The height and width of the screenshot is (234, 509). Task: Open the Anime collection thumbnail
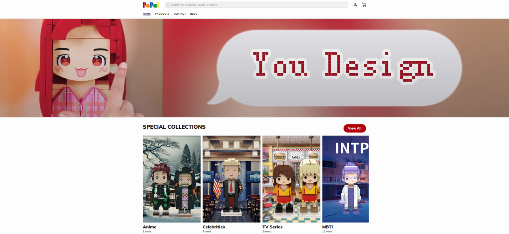click(x=171, y=179)
